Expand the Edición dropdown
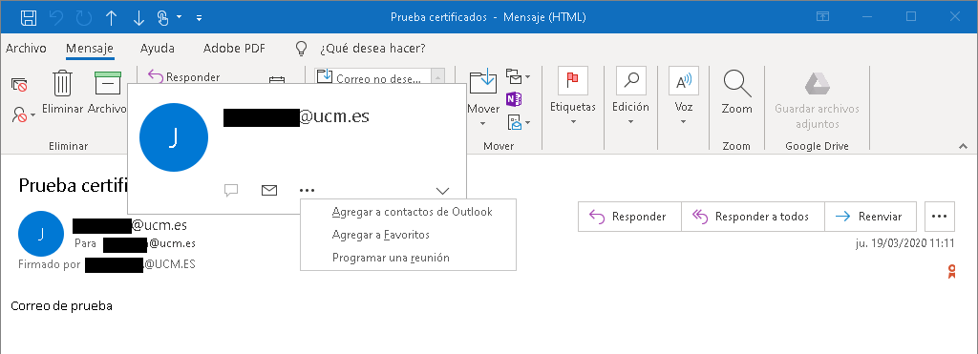This screenshot has height=354, width=978. (x=630, y=121)
